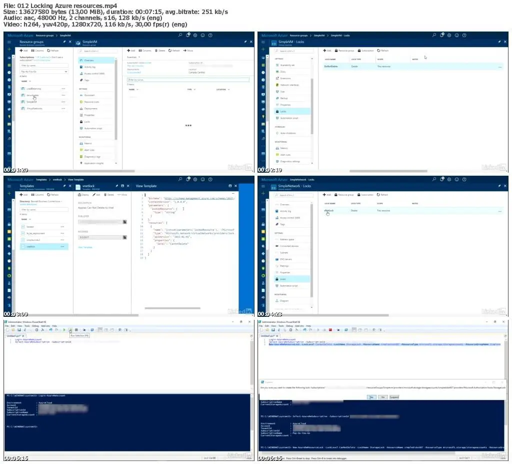Click horizontal scrollbar under JSON code, 00:03:09 frame
Screen dimensions: 512x464
coord(172,308)
